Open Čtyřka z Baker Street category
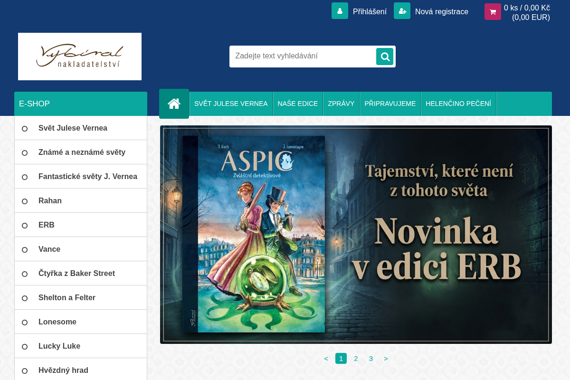 (x=81, y=274)
